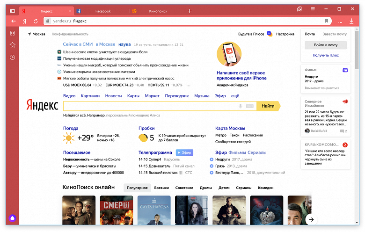Click the Yandex Plus badge icon
Image resolution: width=365 pixels, height=232 pixels.
(x=270, y=34)
